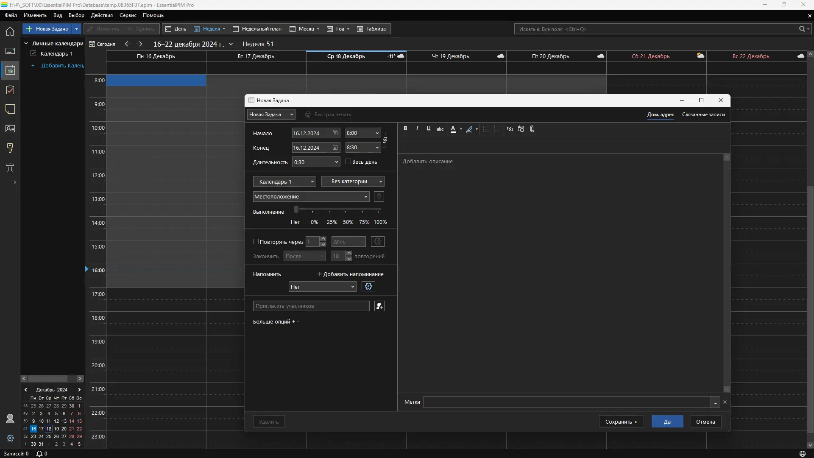Expand the "Местоположение" combo box
Image resolution: width=814 pixels, height=458 pixels.
pos(365,197)
